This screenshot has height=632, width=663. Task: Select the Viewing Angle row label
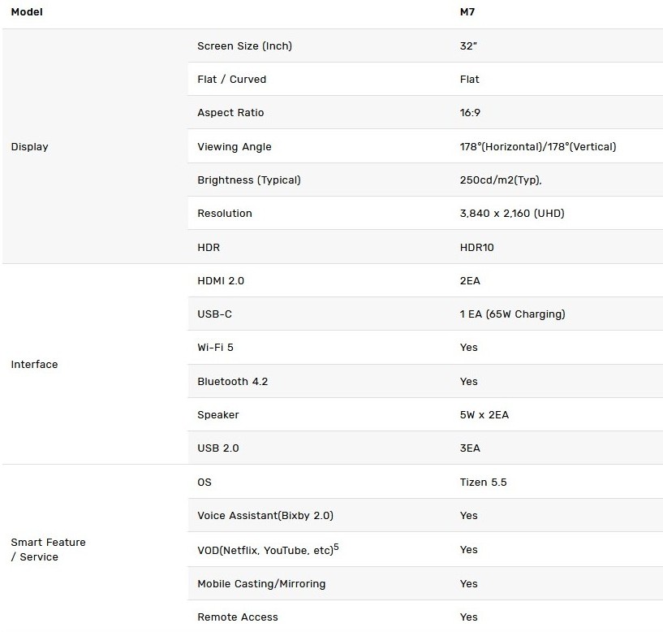pos(234,147)
